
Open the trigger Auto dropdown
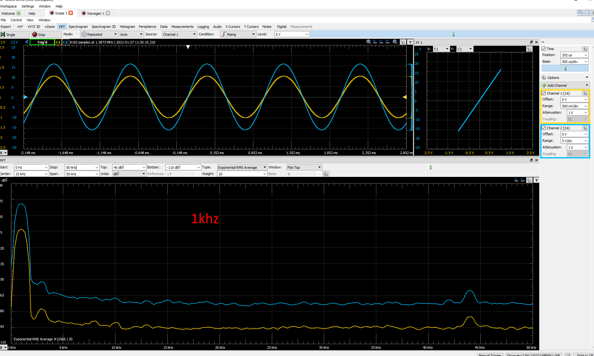(131, 34)
